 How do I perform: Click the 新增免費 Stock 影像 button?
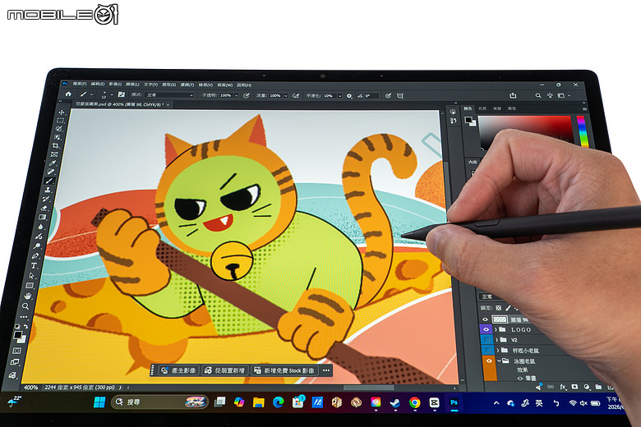(x=284, y=370)
